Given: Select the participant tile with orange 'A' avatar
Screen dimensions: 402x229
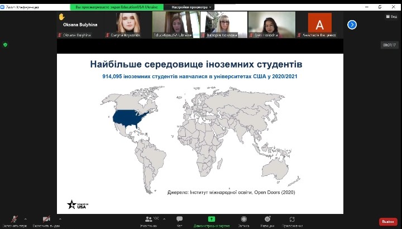Looking at the screenshot, I should tap(319, 25).
